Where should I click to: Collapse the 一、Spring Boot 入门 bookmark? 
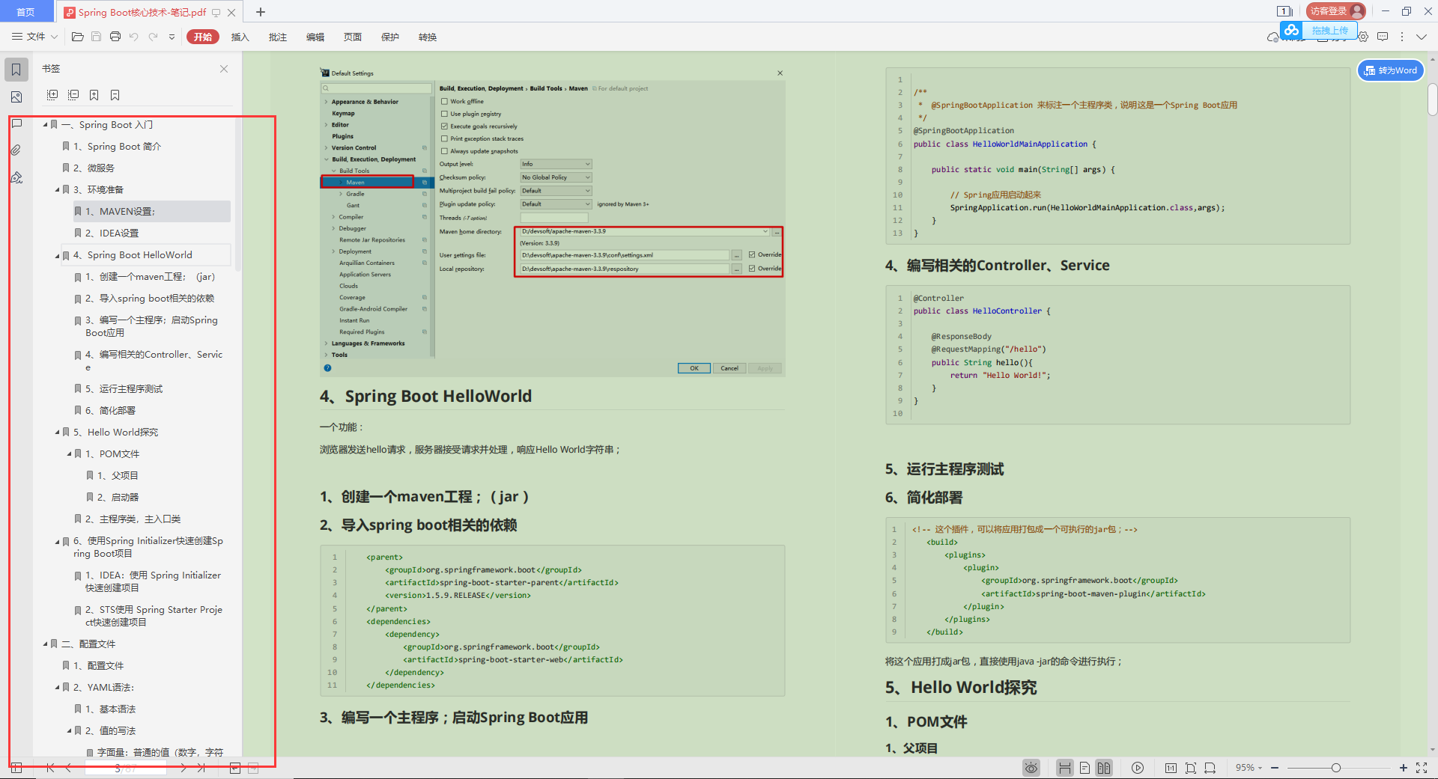(x=45, y=125)
